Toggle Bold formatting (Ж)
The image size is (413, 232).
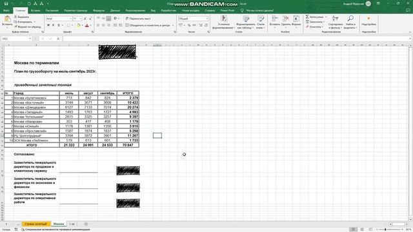(48, 25)
